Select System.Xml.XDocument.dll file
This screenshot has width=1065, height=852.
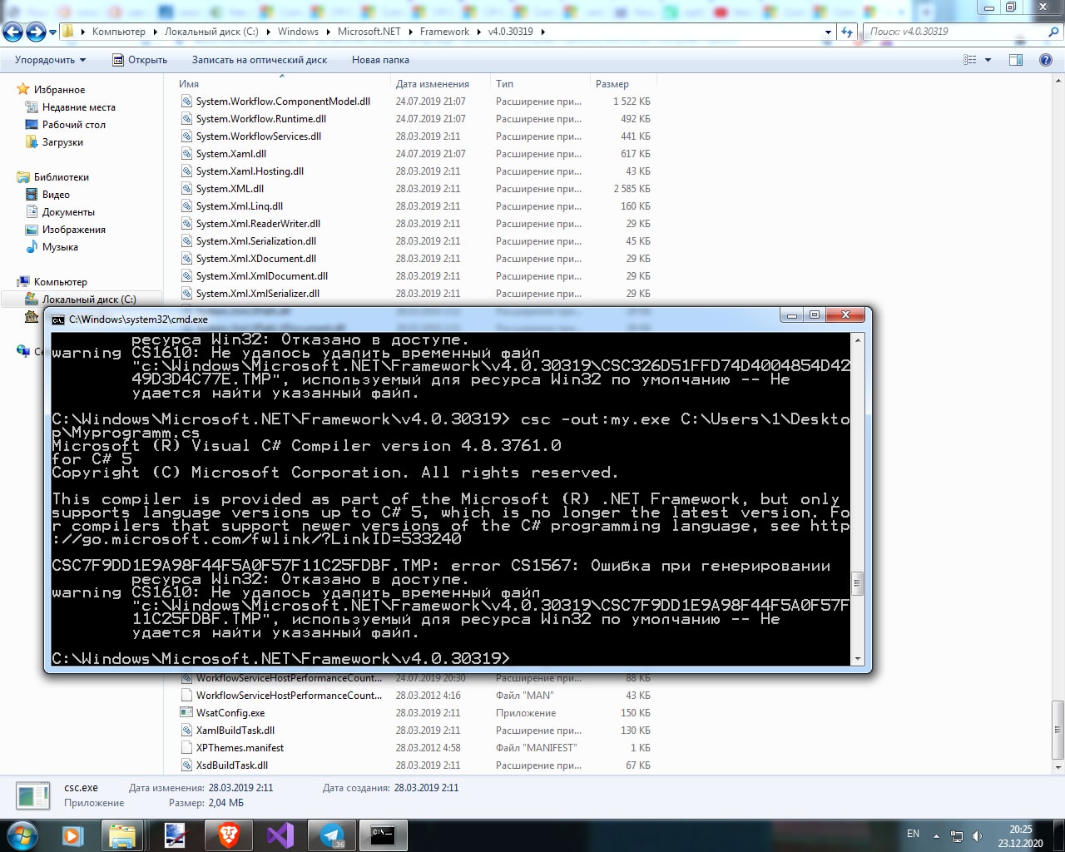click(x=256, y=259)
